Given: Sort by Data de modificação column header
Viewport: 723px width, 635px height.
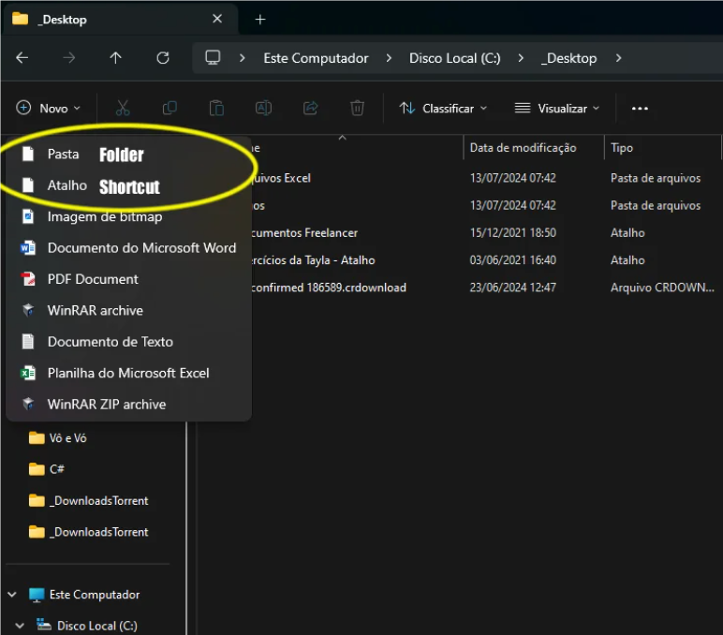Looking at the screenshot, I should pos(523,148).
